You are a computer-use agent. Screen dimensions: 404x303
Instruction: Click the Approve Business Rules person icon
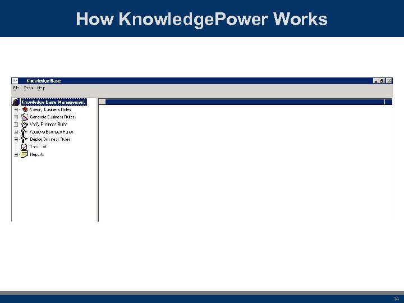[x=24, y=132]
